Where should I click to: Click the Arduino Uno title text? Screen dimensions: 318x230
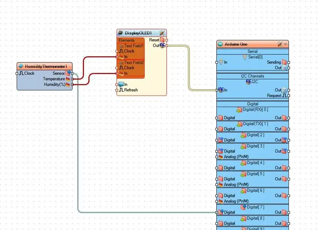pyautogui.click(x=236, y=44)
